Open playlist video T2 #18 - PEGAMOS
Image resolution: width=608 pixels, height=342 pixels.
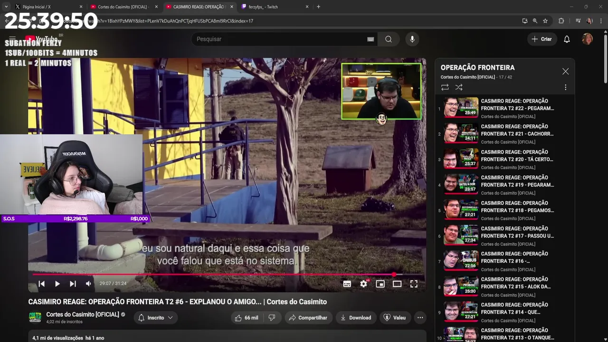point(505,210)
